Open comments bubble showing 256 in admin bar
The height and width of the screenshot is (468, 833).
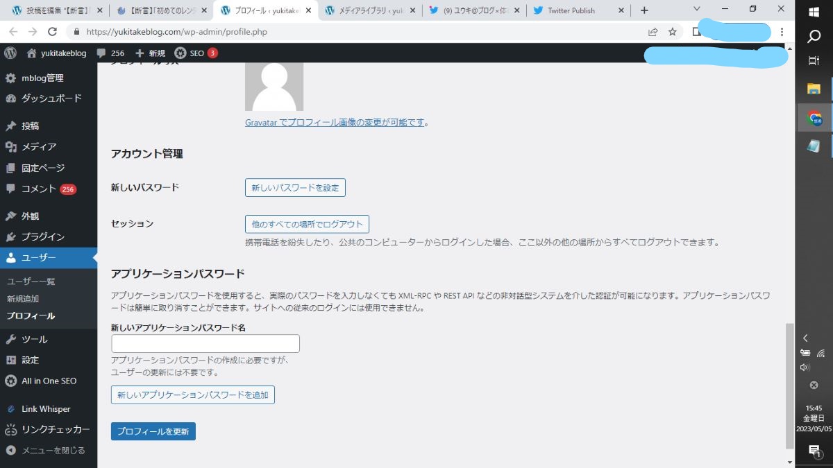[110, 53]
